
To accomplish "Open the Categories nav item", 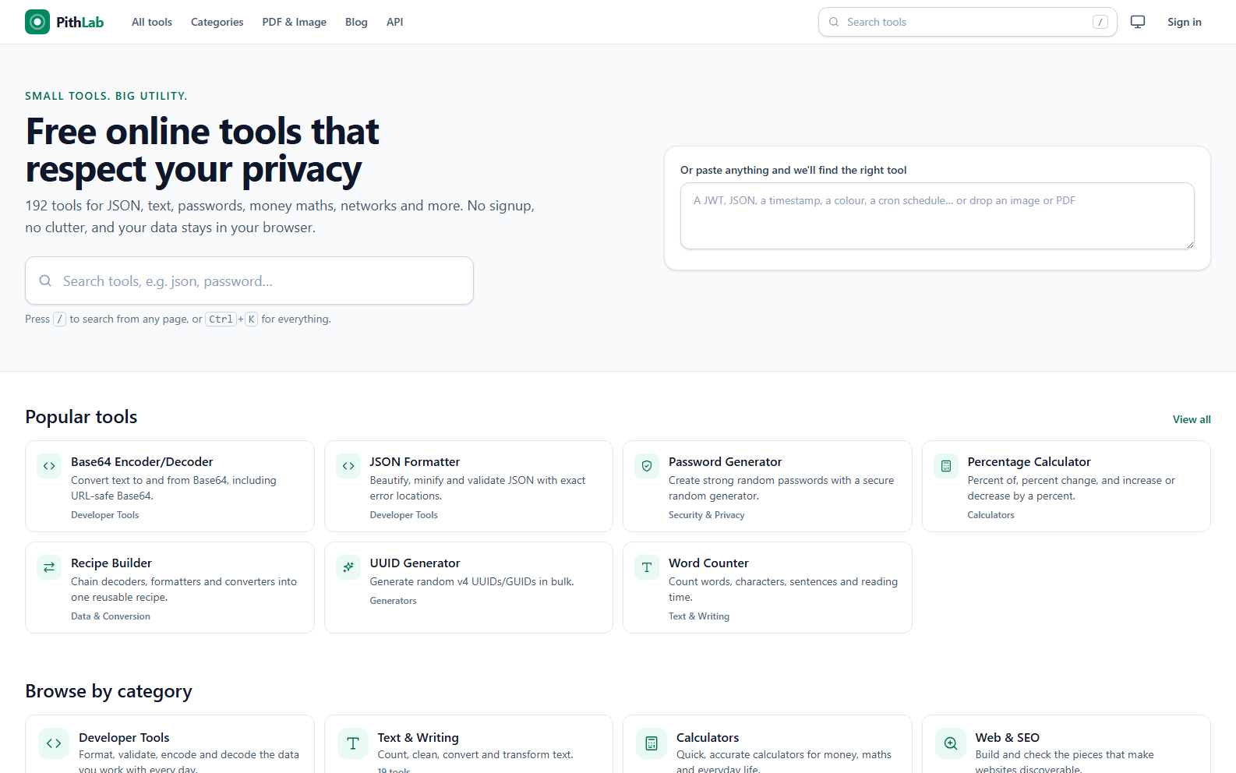I will [217, 22].
